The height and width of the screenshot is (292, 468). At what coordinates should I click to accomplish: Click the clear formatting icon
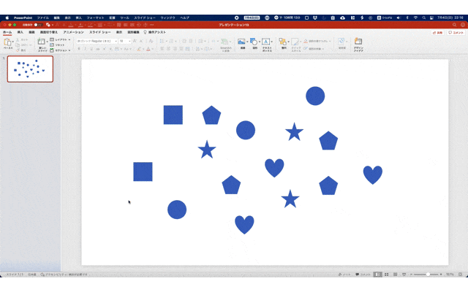[x=151, y=41]
